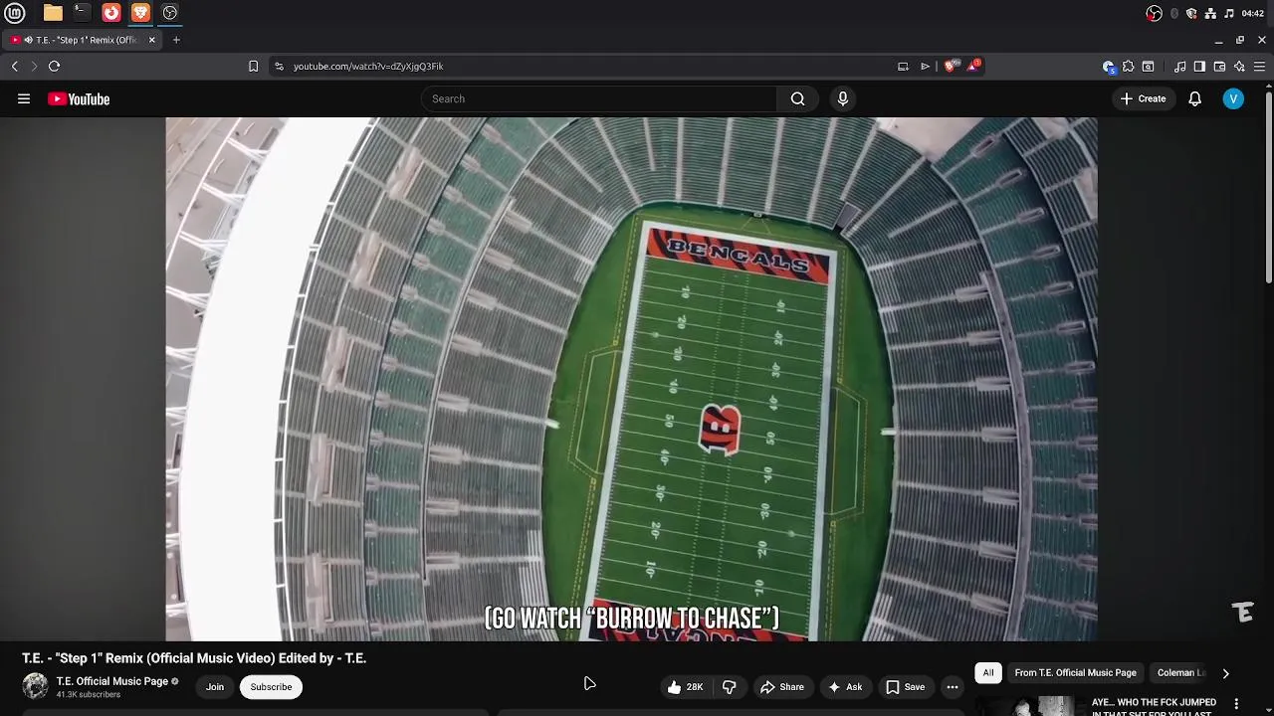Open T.E. Official Music Page channel link

coord(111,681)
